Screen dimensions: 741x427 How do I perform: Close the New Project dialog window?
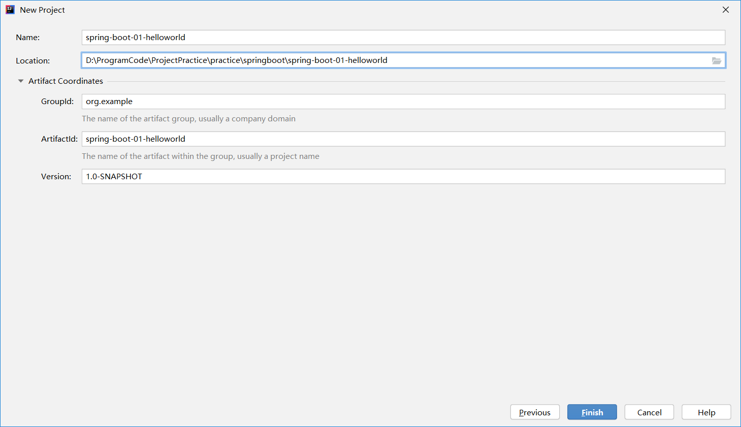coord(725,10)
